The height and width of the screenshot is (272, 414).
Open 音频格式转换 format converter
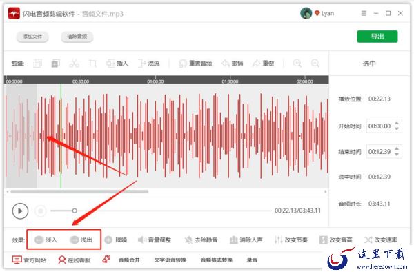click(x=217, y=260)
